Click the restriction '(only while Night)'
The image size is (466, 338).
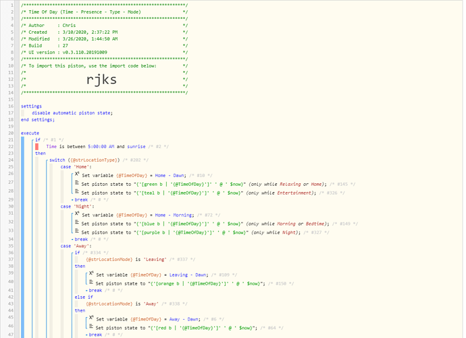coord(276,233)
